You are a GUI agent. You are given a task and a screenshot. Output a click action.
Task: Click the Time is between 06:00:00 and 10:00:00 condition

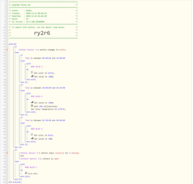[x=45, y=58]
